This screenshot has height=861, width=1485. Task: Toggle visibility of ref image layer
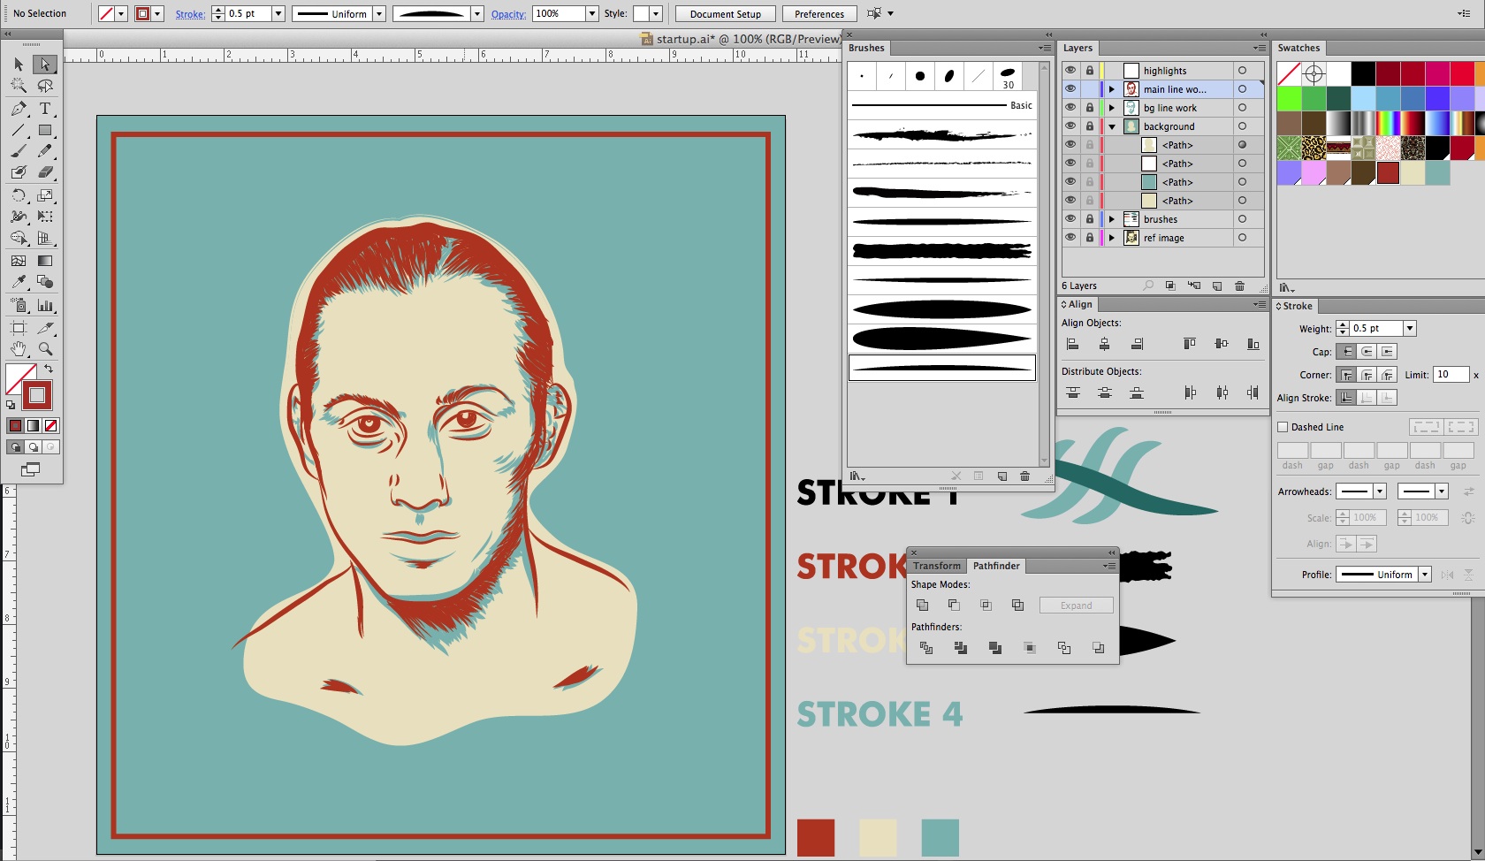click(x=1070, y=238)
